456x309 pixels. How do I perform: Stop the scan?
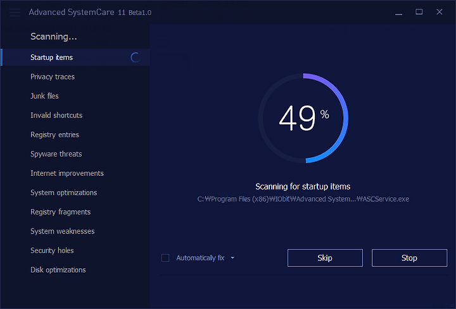click(x=410, y=258)
